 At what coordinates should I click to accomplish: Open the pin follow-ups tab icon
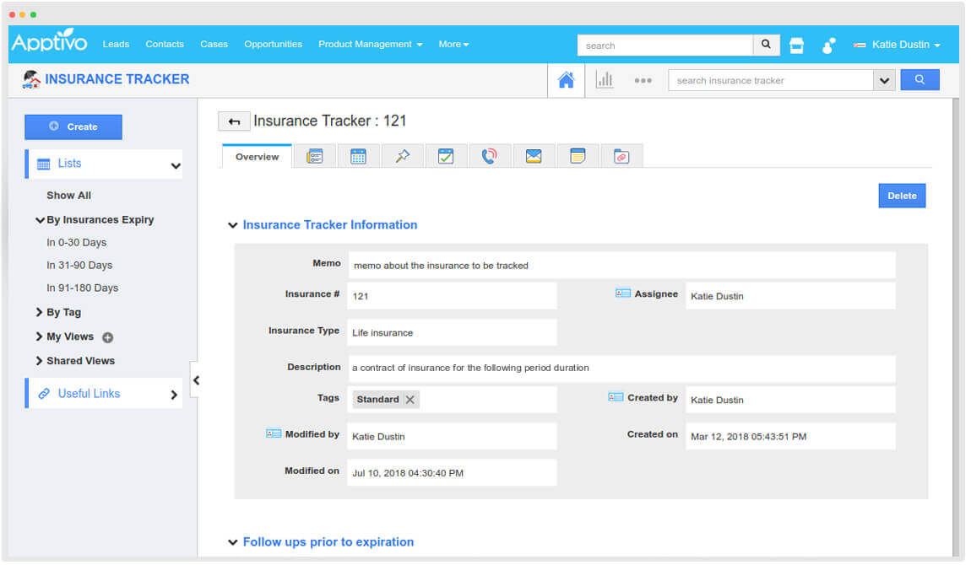tap(403, 157)
